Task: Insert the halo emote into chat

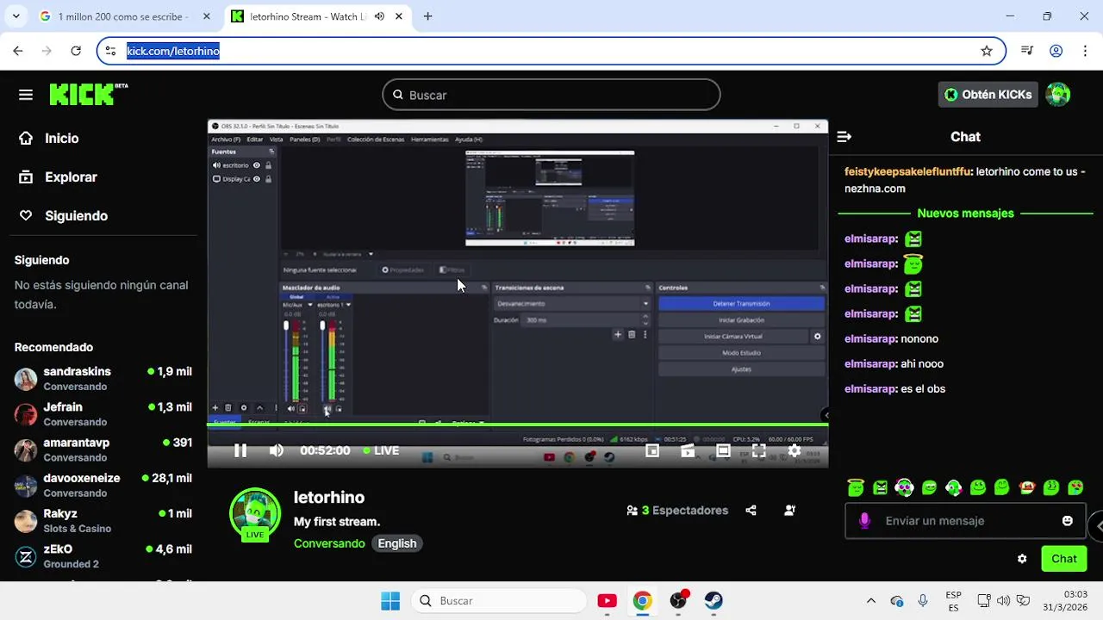Action: coord(856,487)
